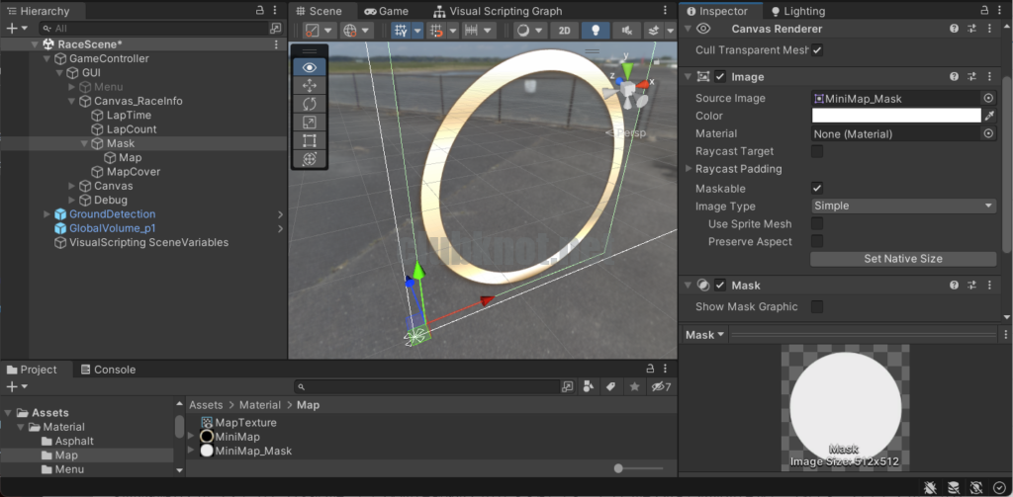Select the Scale tool in scene overlay
Viewport: 1013px width, 497px height.
(x=310, y=123)
